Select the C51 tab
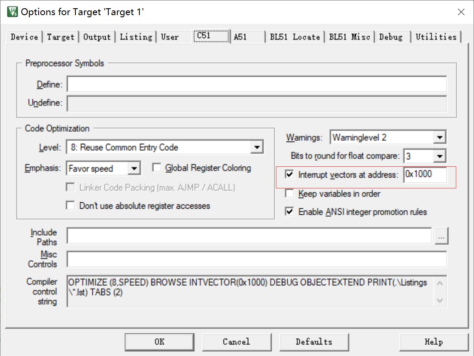Screen dimensions: 474x356 point(211,36)
